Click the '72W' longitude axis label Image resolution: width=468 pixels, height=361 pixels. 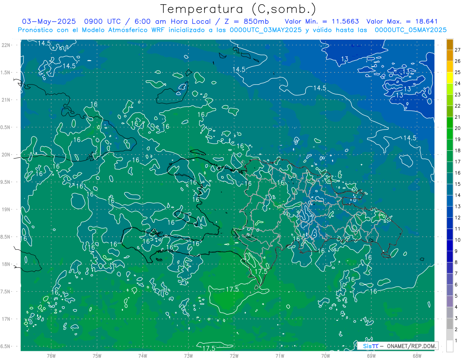234,356
